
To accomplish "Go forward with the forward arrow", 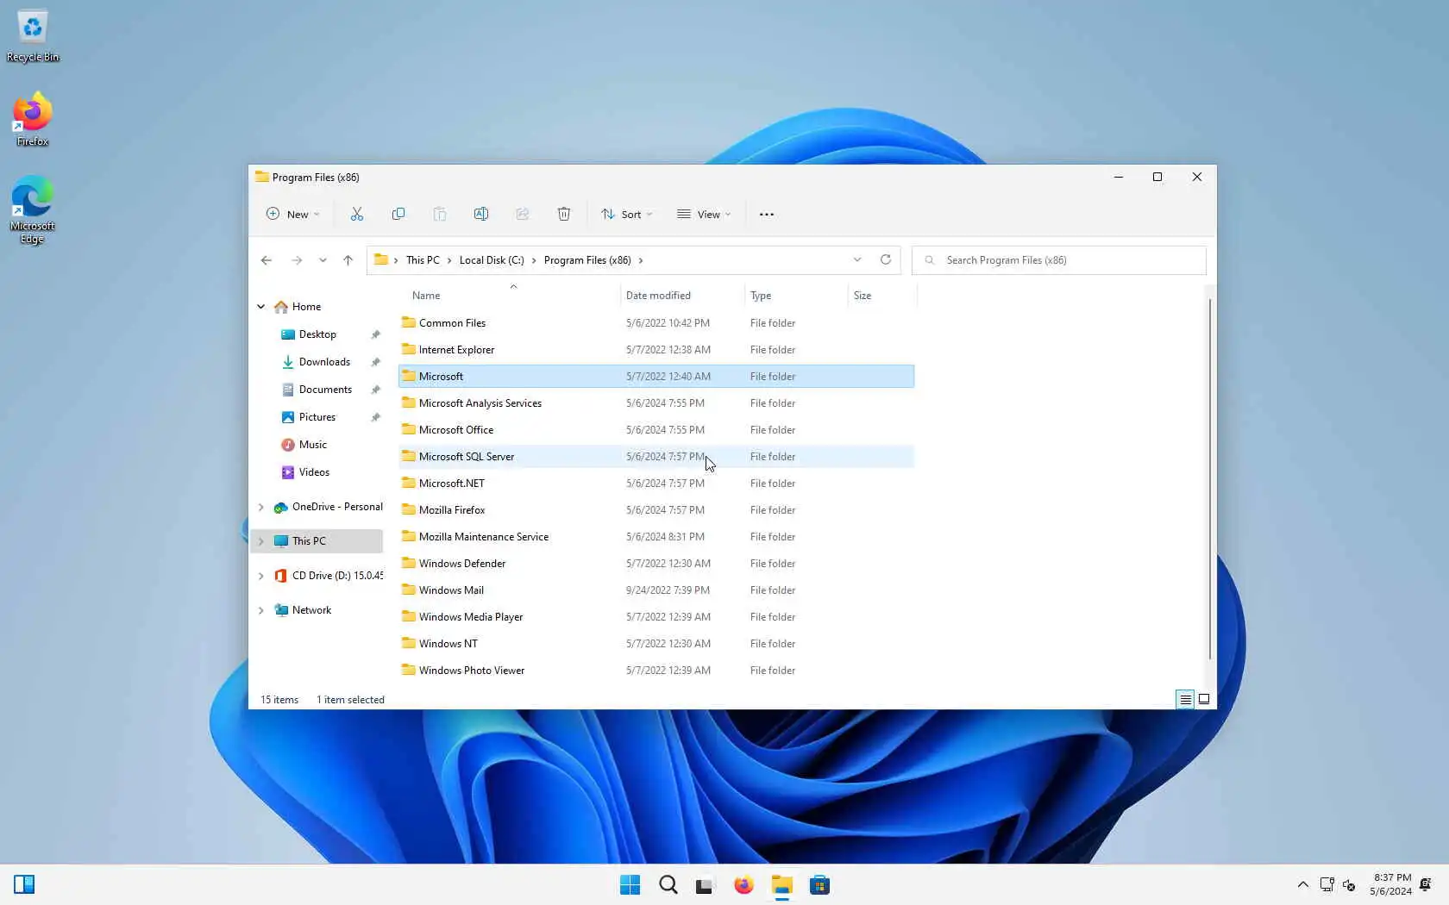I will pos(297,260).
